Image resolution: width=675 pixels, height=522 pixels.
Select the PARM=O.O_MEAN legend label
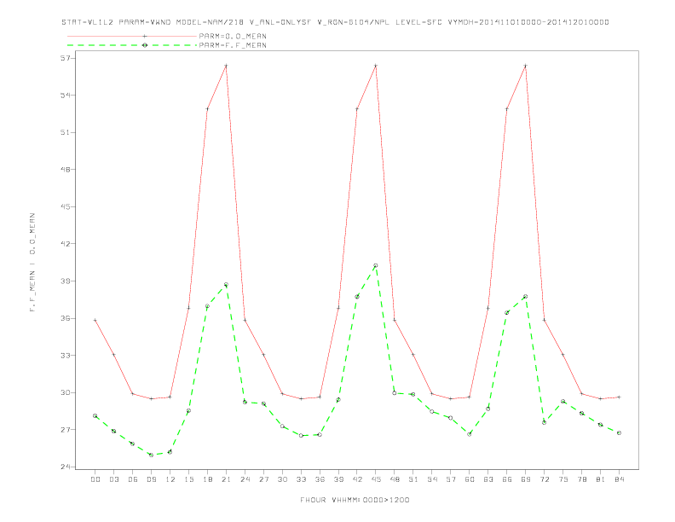coord(233,36)
